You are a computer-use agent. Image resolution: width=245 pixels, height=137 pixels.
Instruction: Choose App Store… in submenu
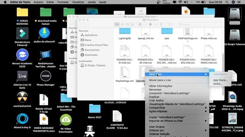pyautogui.click(x=220, y=80)
